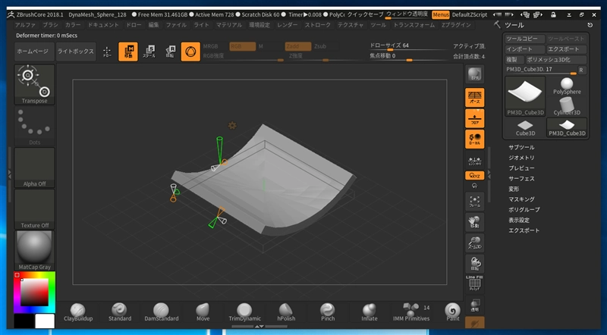Expand the Deformation (変形) section
Image resolution: width=607 pixels, height=335 pixels.
click(x=514, y=189)
